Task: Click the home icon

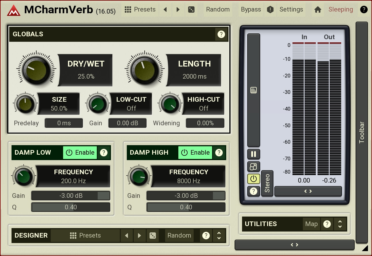Action: coord(318,10)
